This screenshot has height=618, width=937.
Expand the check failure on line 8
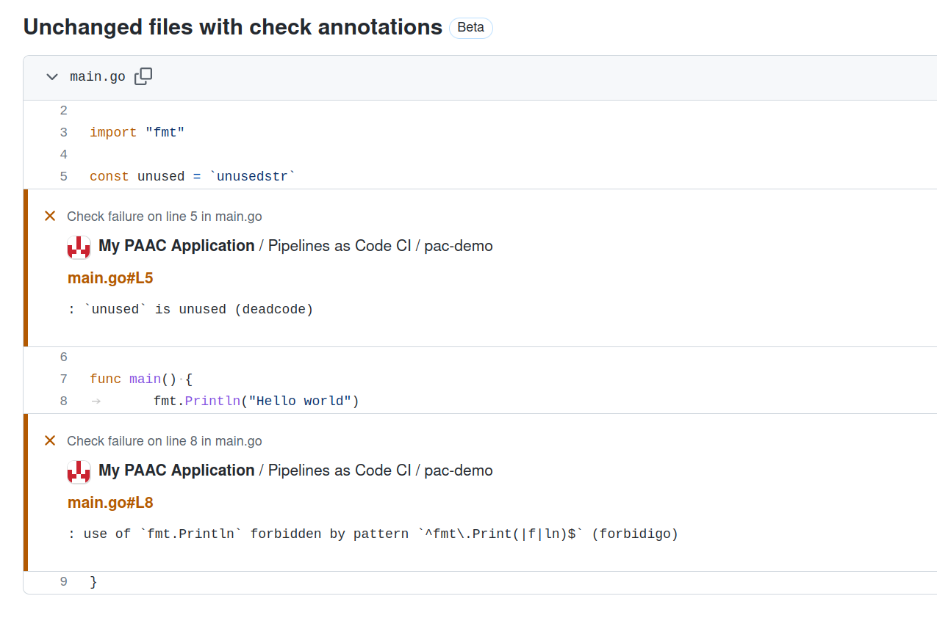pyautogui.click(x=162, y=440)
